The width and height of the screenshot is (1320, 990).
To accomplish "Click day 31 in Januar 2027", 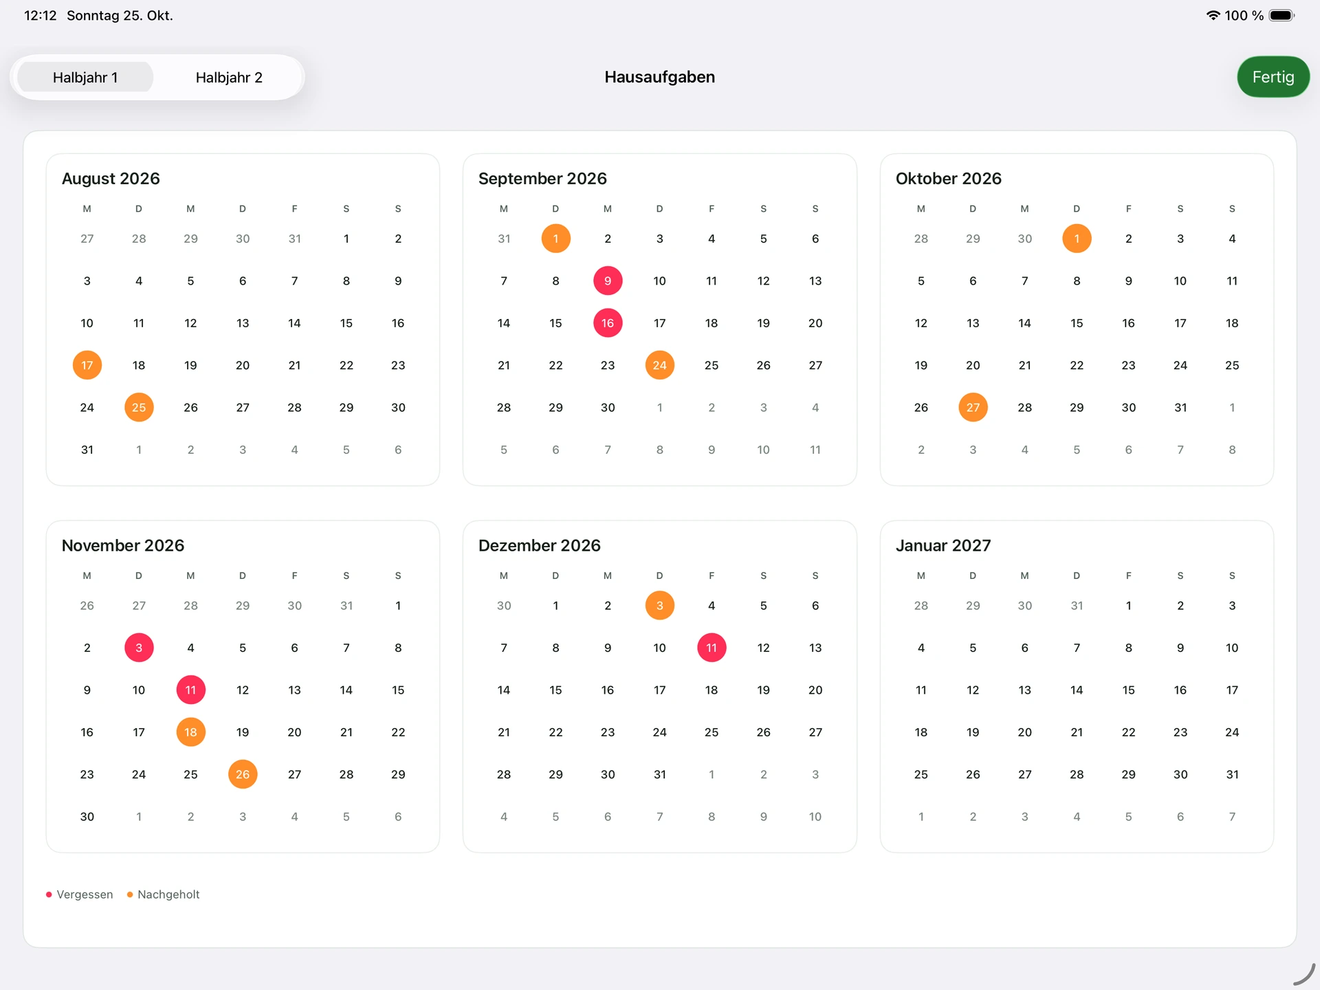I will coord(1232,774).
